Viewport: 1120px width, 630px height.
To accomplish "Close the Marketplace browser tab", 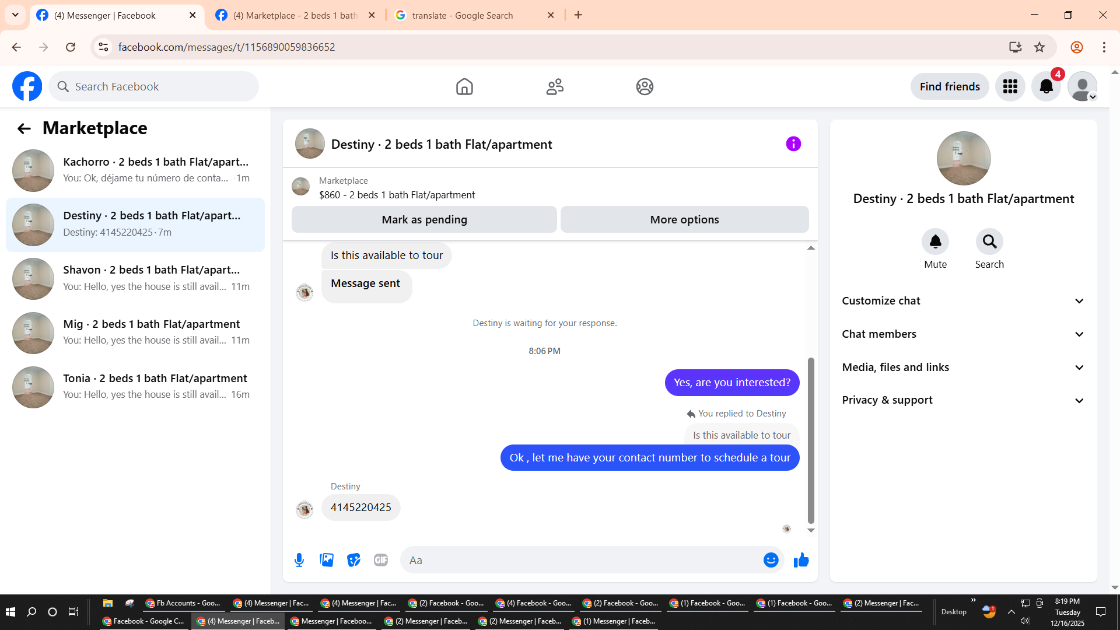I will pyautogui.click(x=372, y=15).
